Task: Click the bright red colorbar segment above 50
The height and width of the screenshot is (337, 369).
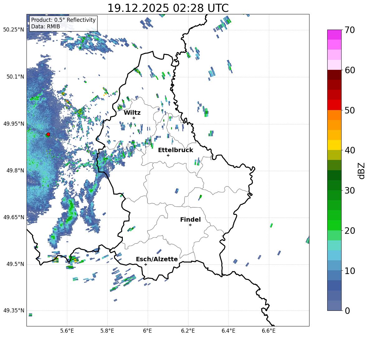Action: [334, 105]
